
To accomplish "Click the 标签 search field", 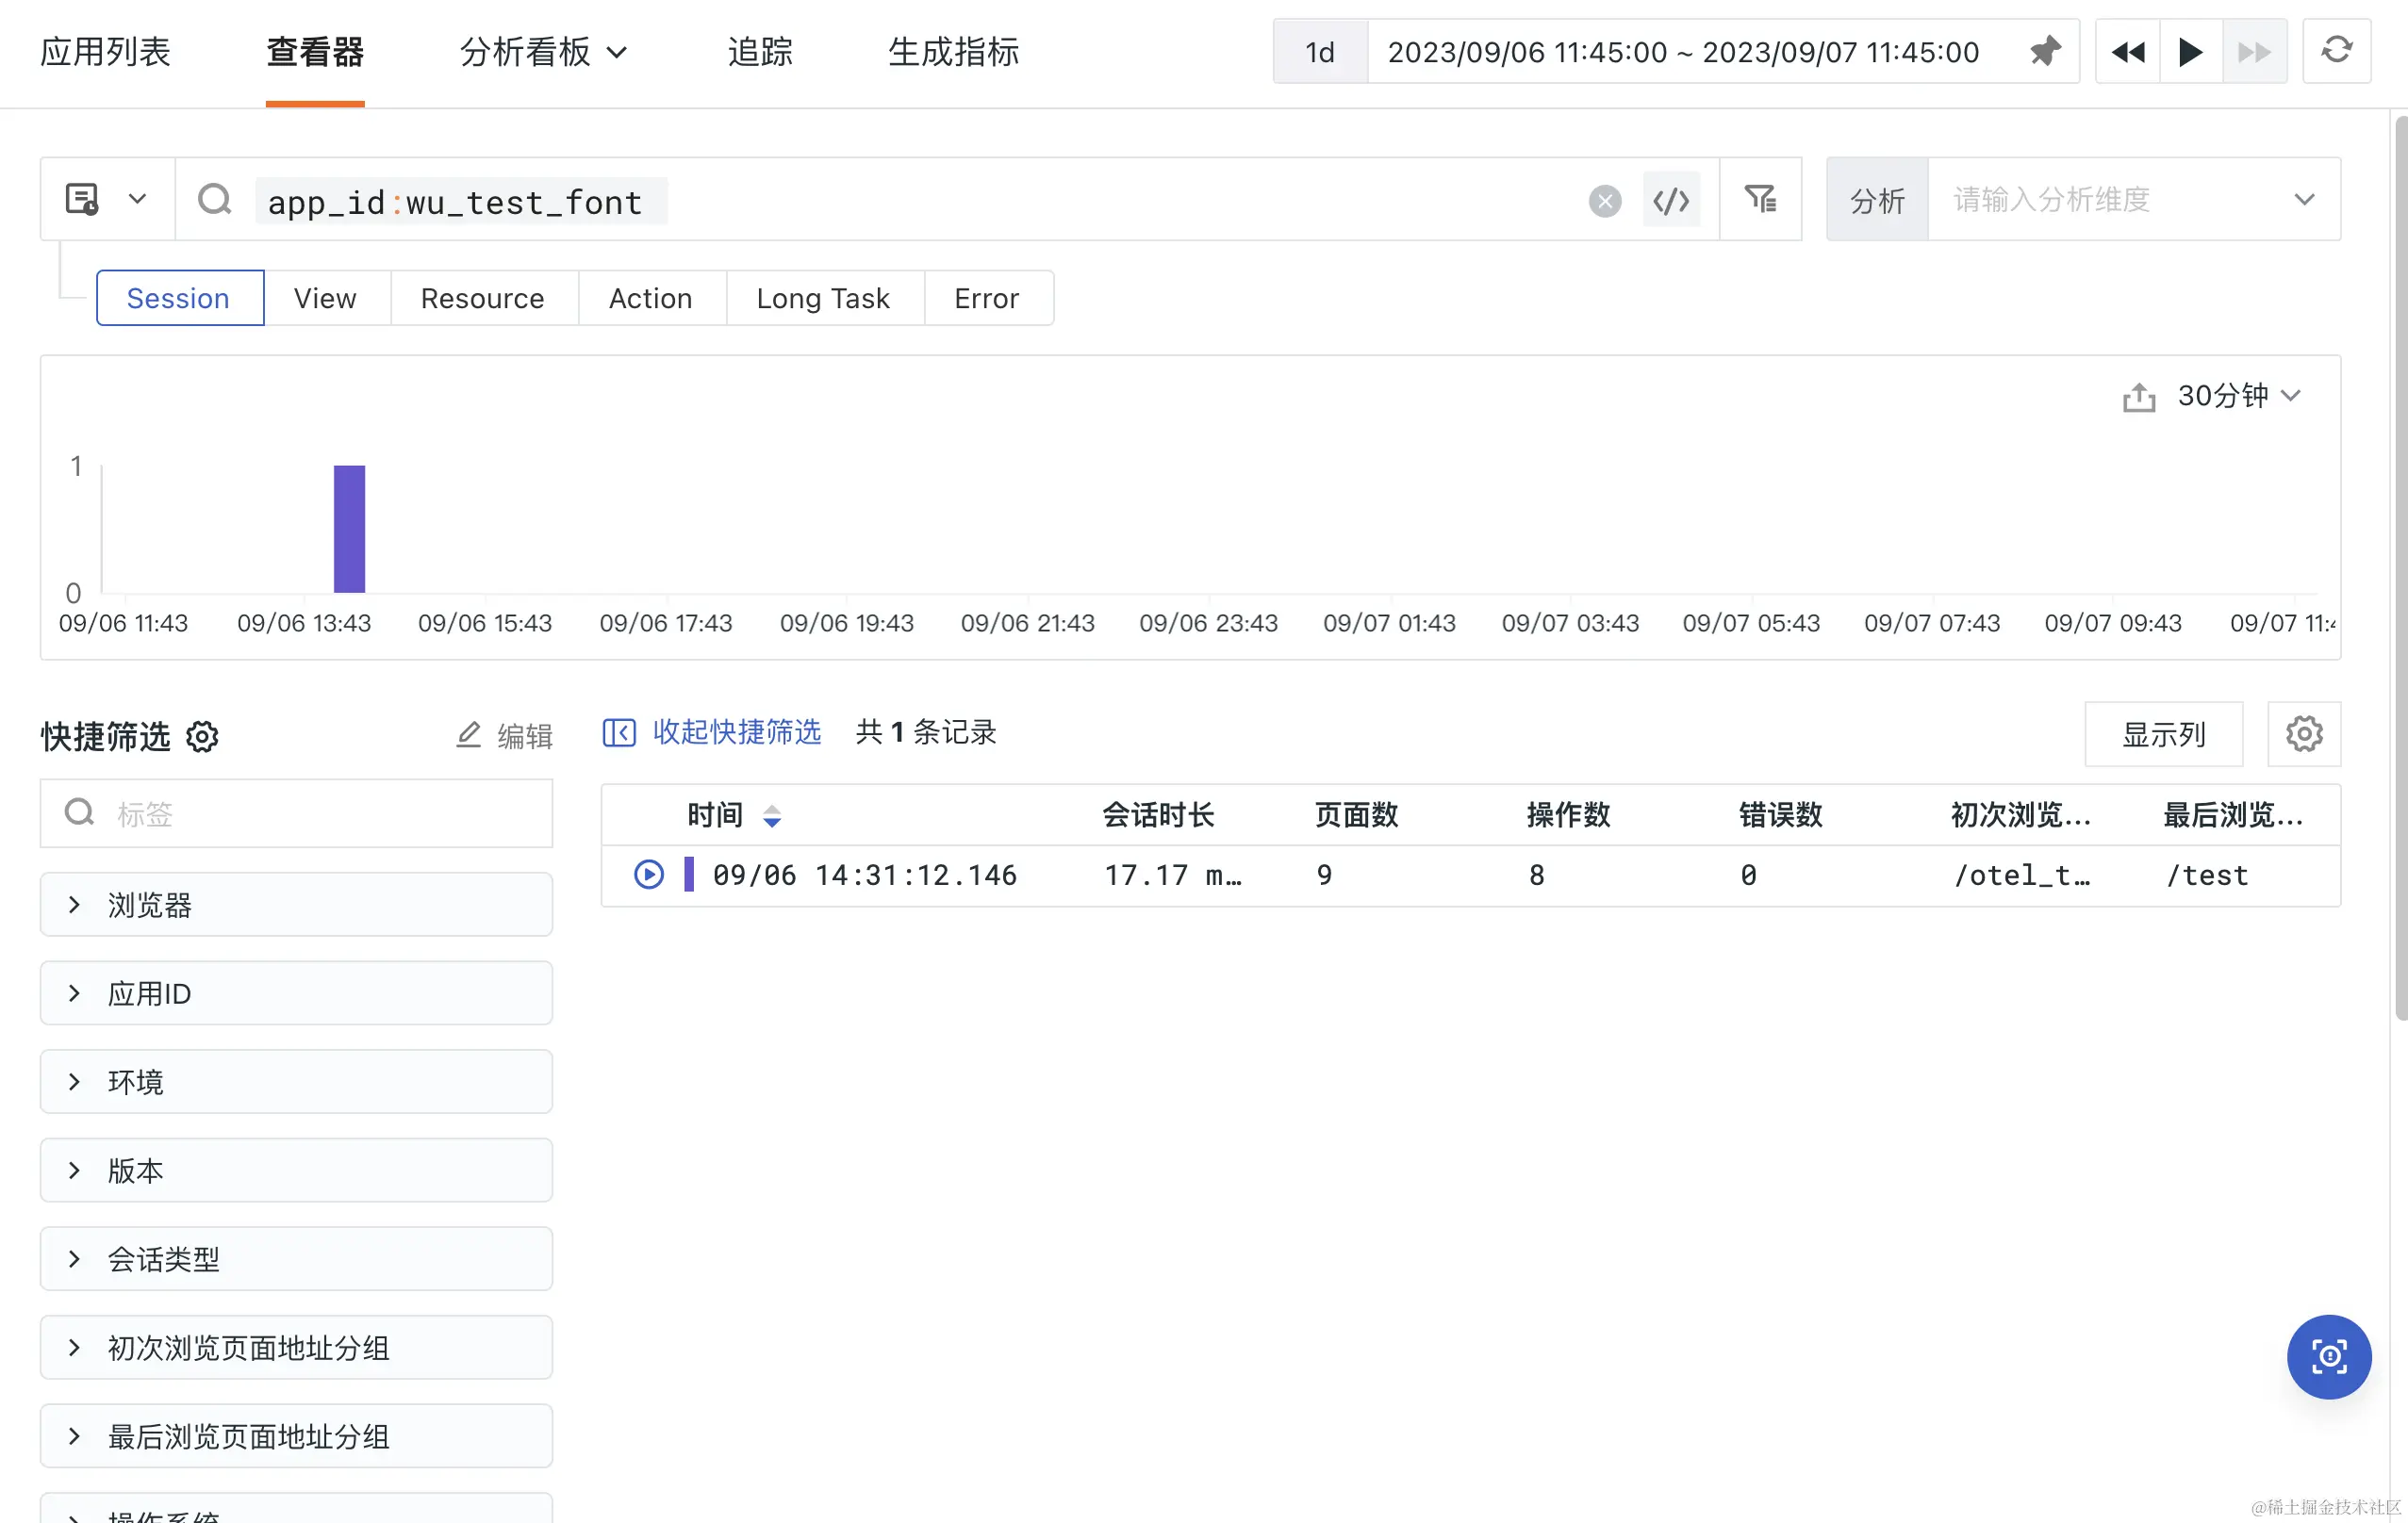I will pos(296,813).
